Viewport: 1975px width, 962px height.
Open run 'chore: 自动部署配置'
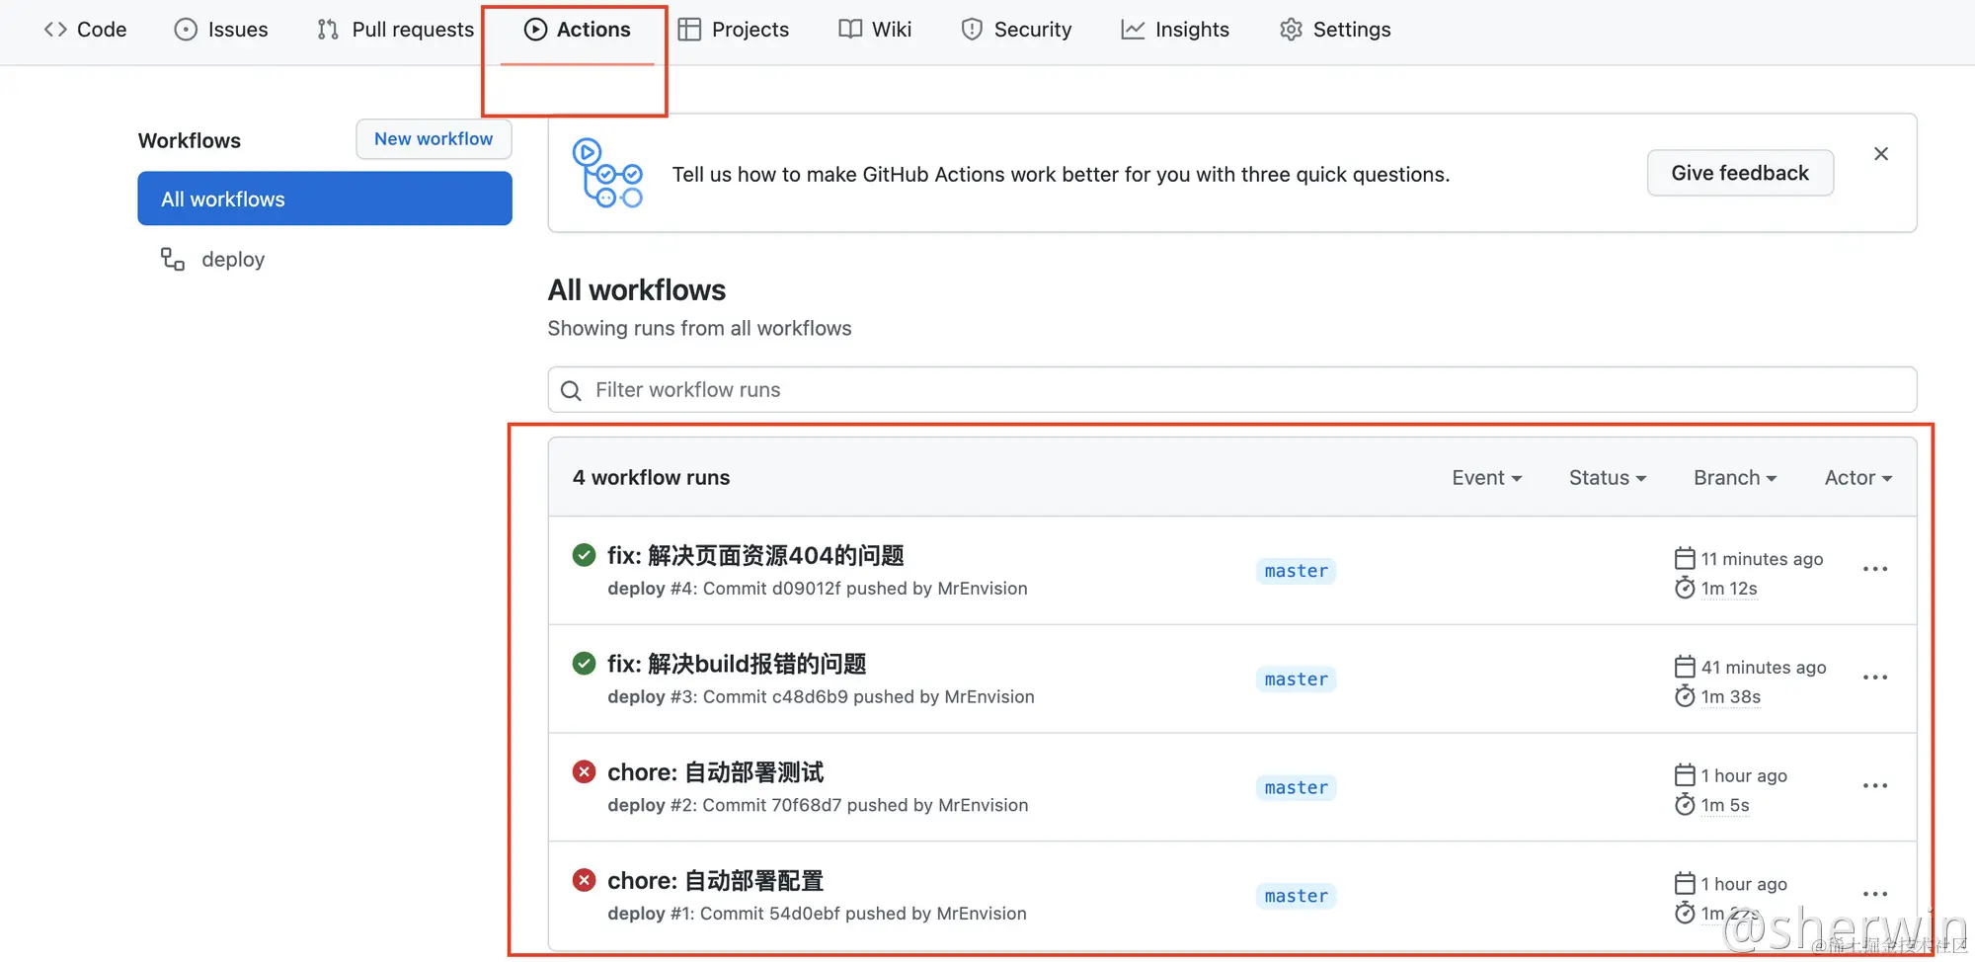[x=715, y=881]
